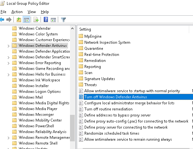Open the Action menu
This screenshot has height=149, width=193.
17,12
